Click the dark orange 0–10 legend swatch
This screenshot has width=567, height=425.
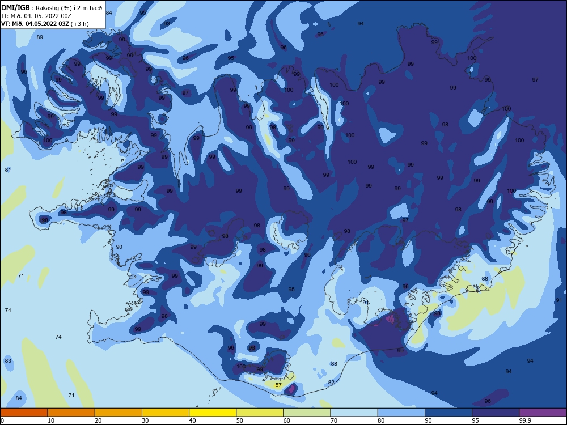(24, 413)
